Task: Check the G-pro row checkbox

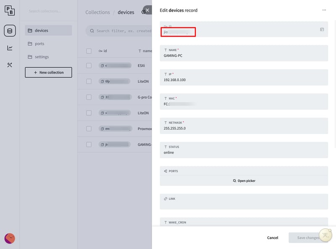Action: tap(89, 97)
